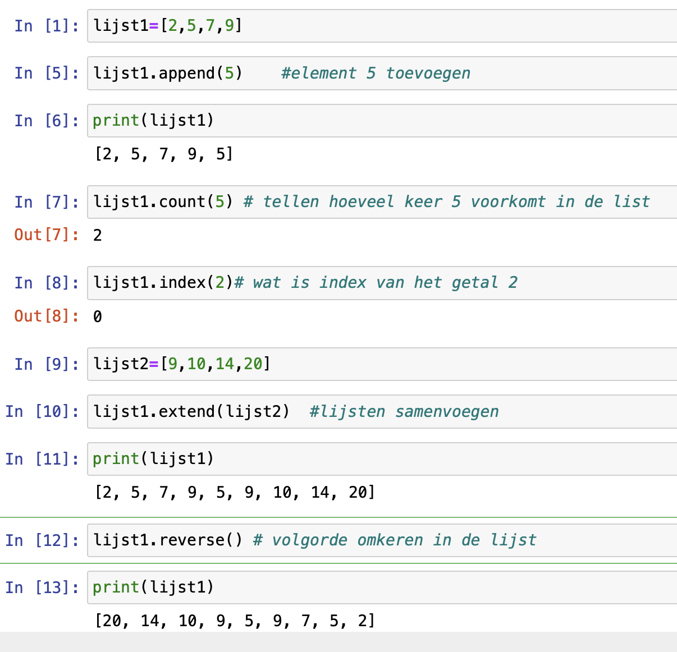Screen dimensions: 677x652
Task: Click the In [12] prompt label
Action: pos(42,540)
